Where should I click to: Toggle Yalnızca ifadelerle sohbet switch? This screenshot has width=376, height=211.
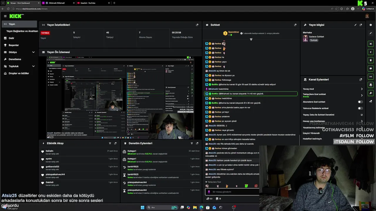360,108
